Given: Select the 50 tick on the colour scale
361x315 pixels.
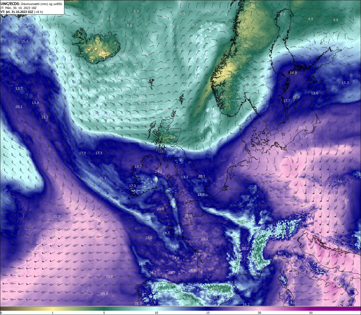Looking at the screenshot, I should point(311,313).
